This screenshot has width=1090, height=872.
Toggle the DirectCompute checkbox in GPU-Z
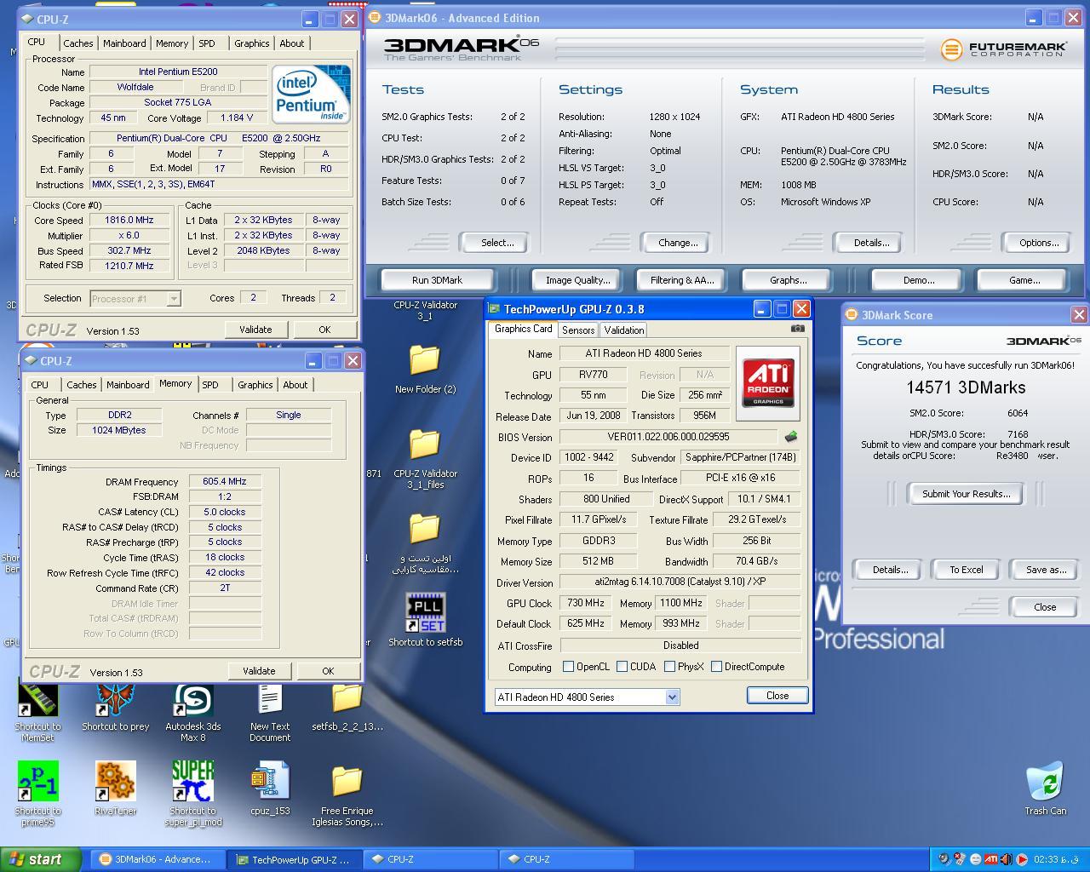pyautogui.click(x=716, y=667)
